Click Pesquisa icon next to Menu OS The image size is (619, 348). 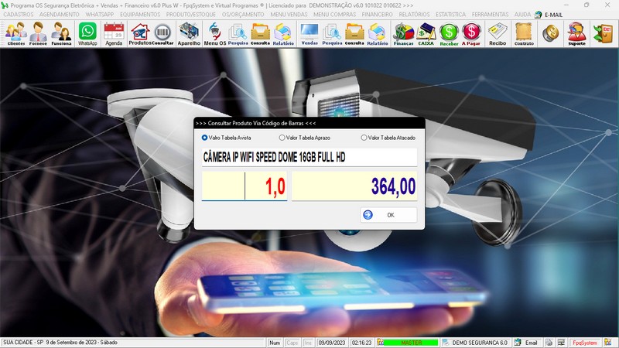coord(238,33)
